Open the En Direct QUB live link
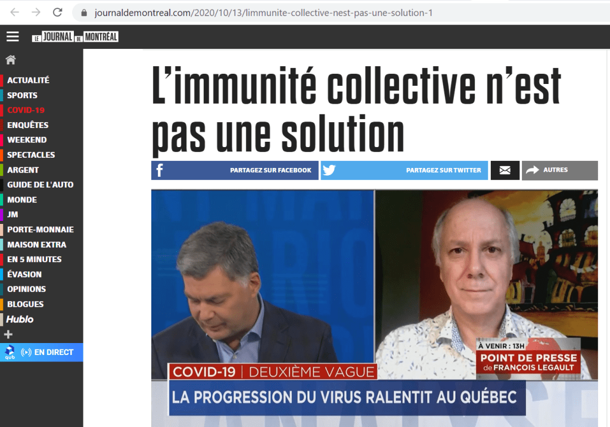Viewport: 610px width, 427px height. pyautogui.click(x=41, y=353)
